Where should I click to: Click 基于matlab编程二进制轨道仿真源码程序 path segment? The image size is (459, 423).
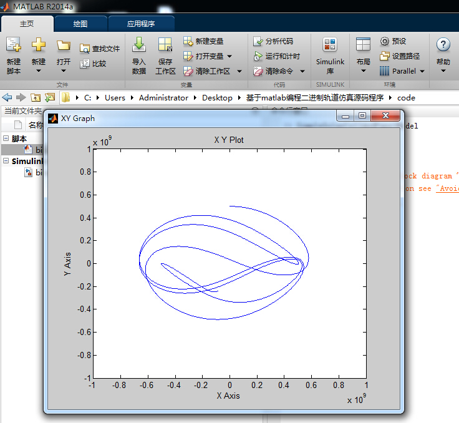[x=315, y=97]
